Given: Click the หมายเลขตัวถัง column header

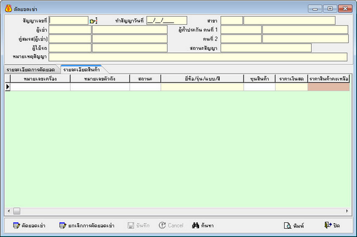Looking at the screenshot, I should 100,79.
